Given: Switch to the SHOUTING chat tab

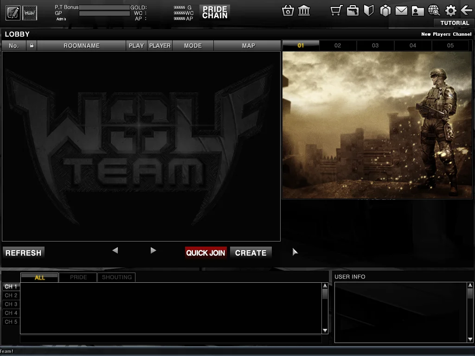Looking at the screenshot, I should click(116, 277).
